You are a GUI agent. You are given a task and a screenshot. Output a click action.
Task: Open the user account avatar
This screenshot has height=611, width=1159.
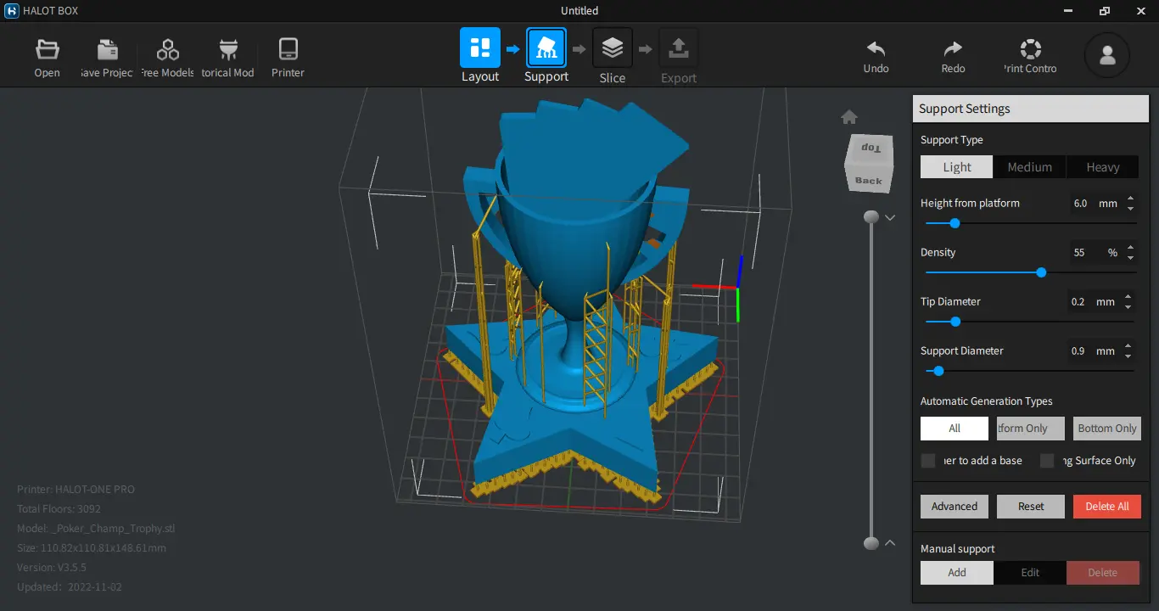(x=1107, y=56)
